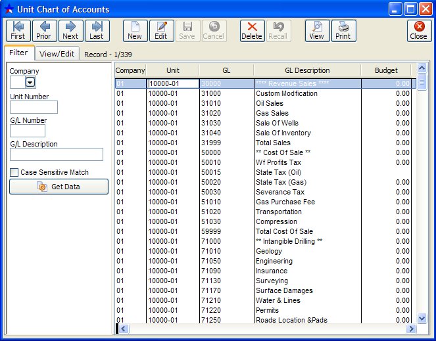This screenshot has height=341, width=436.
Task: Jump to the Last record
Action: tap(97, 31)
